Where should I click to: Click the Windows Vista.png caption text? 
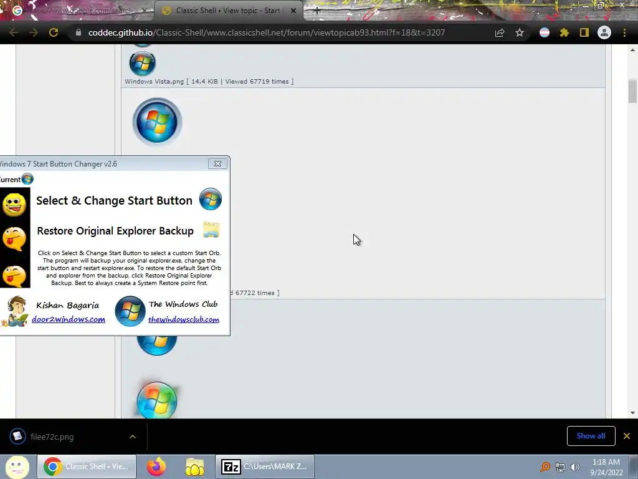pyautogui.click(x=209, y=82)
